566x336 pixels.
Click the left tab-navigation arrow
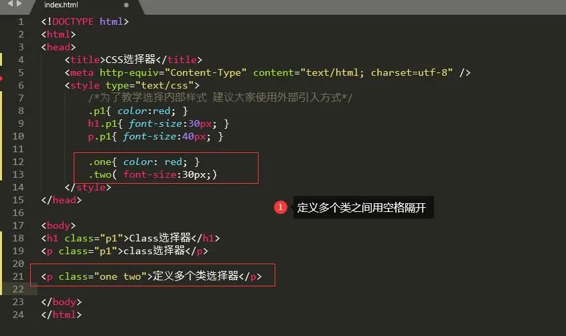(11, 3)
